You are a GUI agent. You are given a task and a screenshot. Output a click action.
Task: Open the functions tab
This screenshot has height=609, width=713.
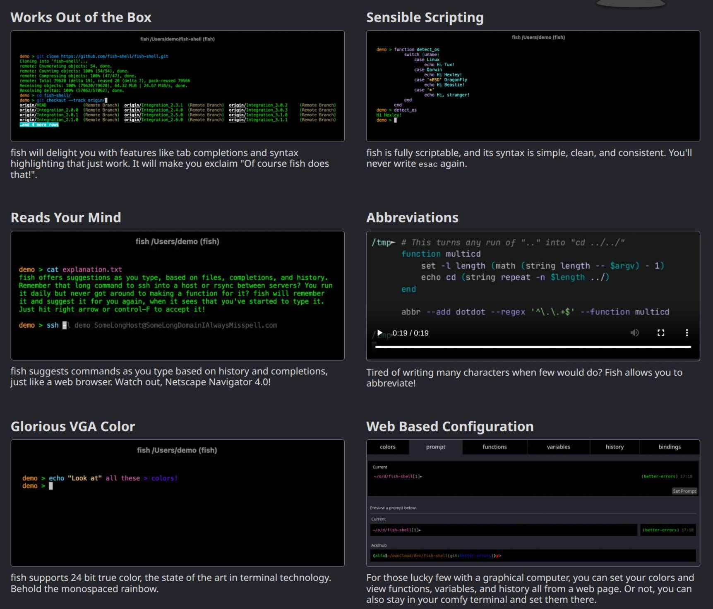pos(495,447)
